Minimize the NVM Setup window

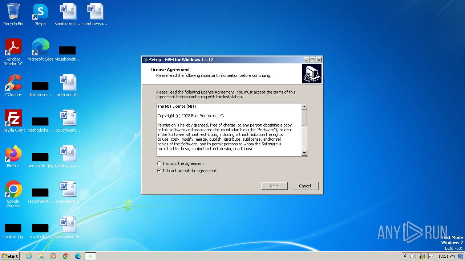tap(306, 60)
